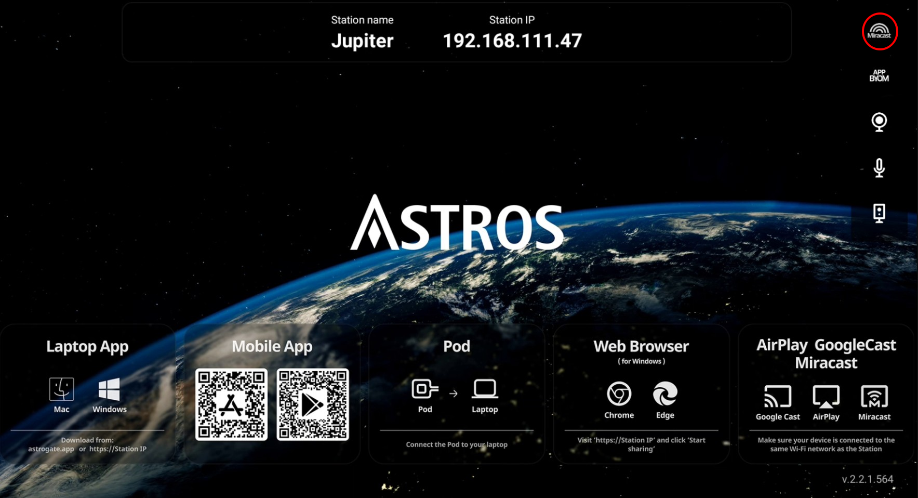Viewport: 918px width, 498px height.
Task: Click the Laptop icon in Pod panel
Action: point(485,389)
